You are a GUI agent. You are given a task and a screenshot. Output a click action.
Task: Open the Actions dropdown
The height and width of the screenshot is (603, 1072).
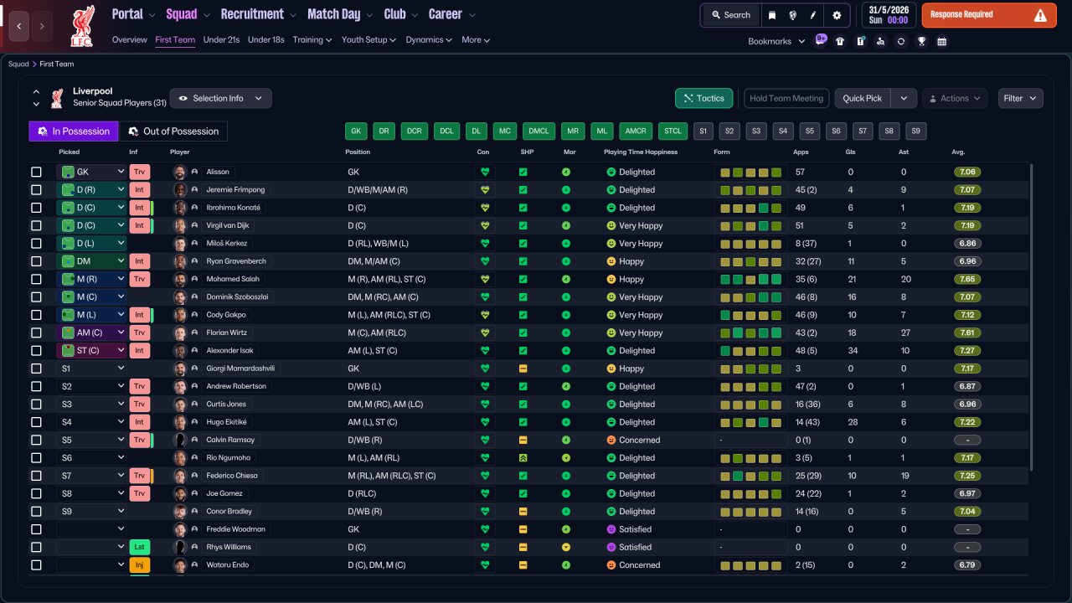click(x=955, y=98)
